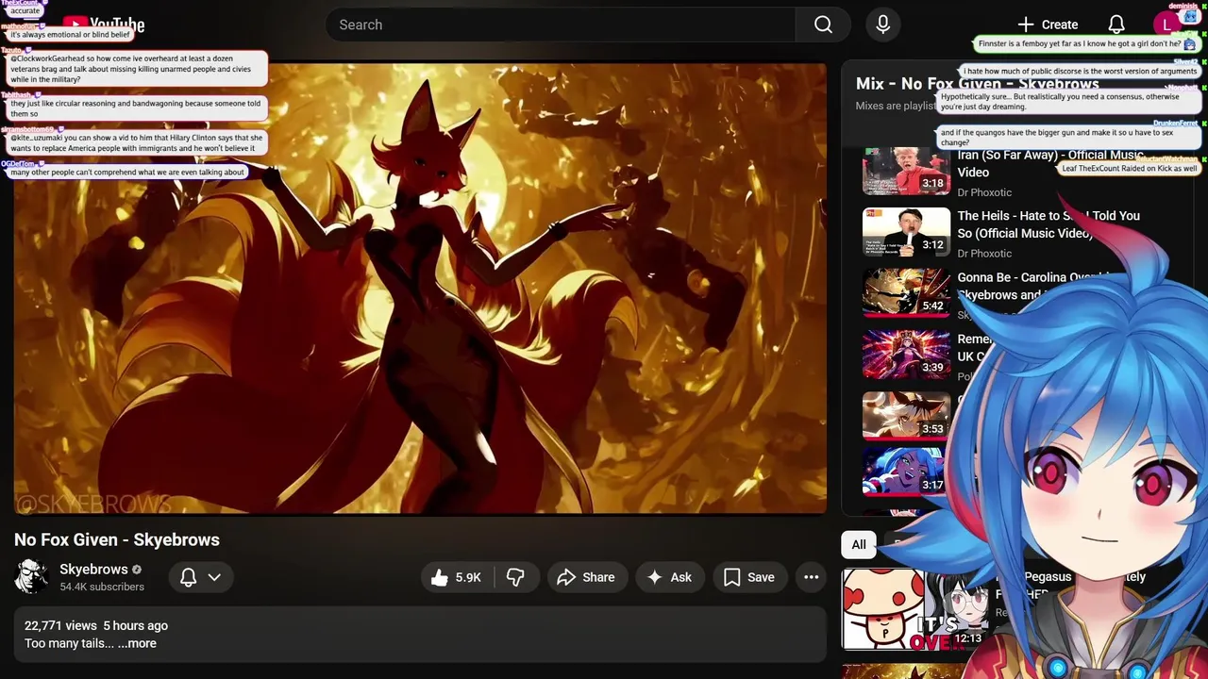Open the 3:53 duration playlist video
Screen dimensions: 1208x679
[906, 416]
